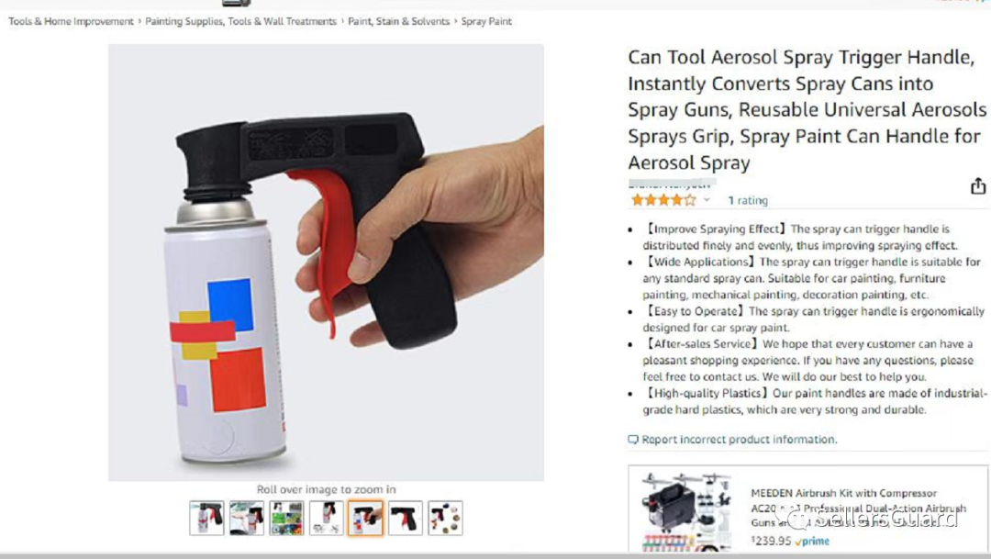Image resolution: width=991 pixels, height=559 pixels.
Task: Select the first product thumbnail
Action: point(206,518)
